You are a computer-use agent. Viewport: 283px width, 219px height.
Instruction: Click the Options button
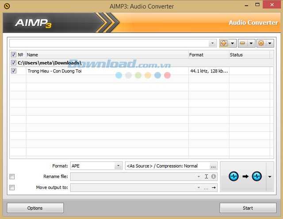35,208
